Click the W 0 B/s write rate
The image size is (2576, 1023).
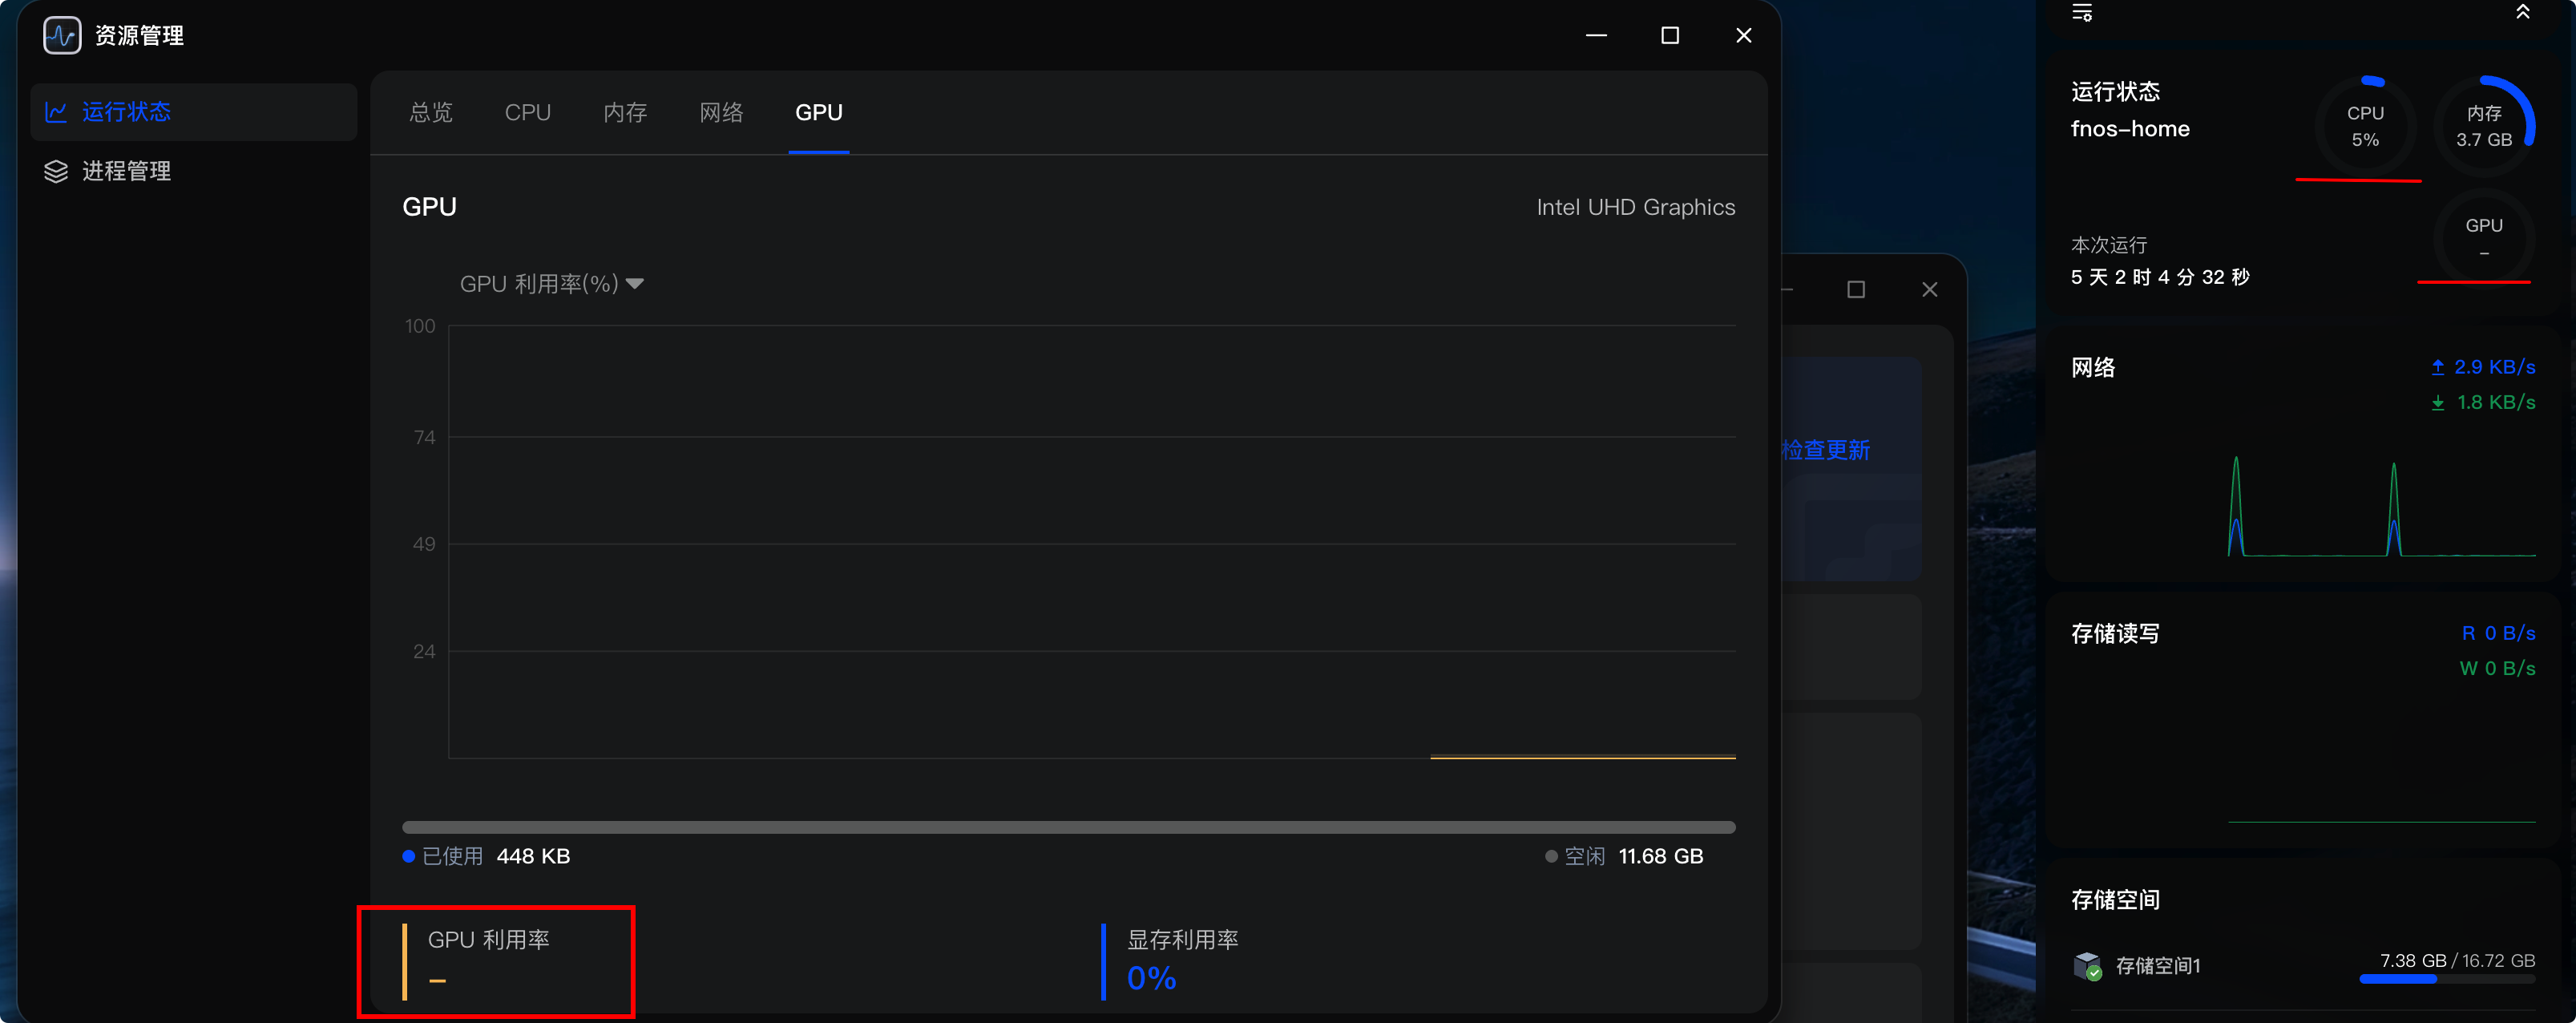point(2497,668)
